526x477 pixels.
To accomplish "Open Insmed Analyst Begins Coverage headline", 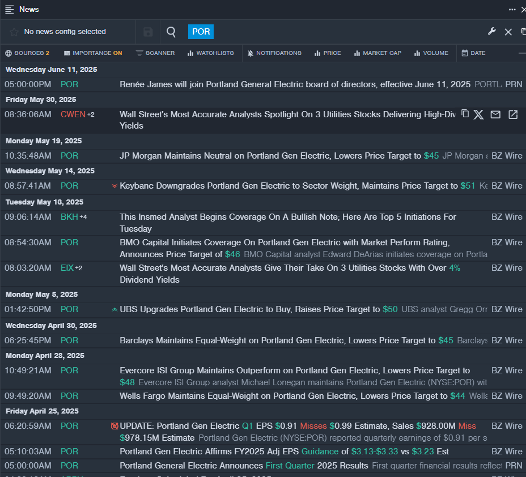I will pyautogui.click(x=288, y=223).
